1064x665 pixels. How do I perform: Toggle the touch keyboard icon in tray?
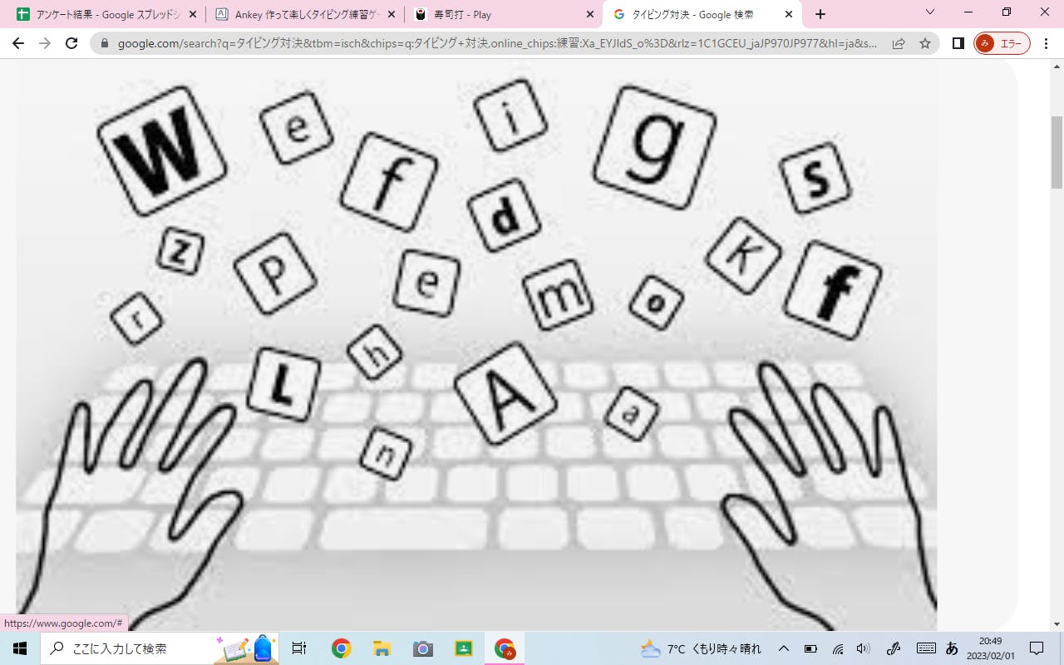925,648
